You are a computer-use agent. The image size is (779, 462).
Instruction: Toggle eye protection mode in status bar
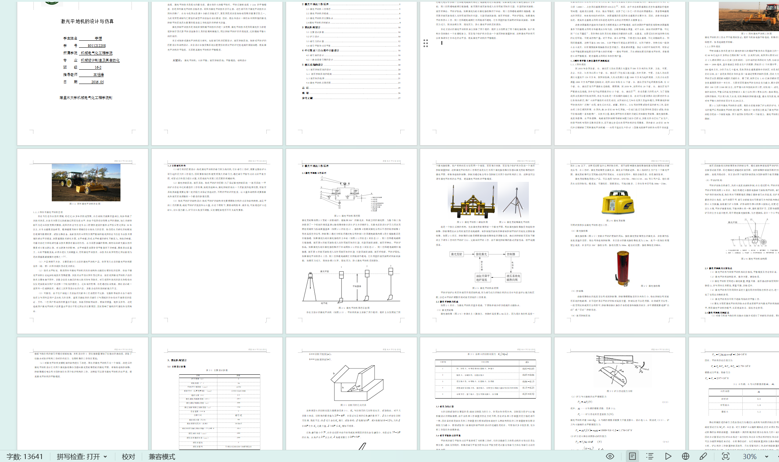[x=610, y=456]
